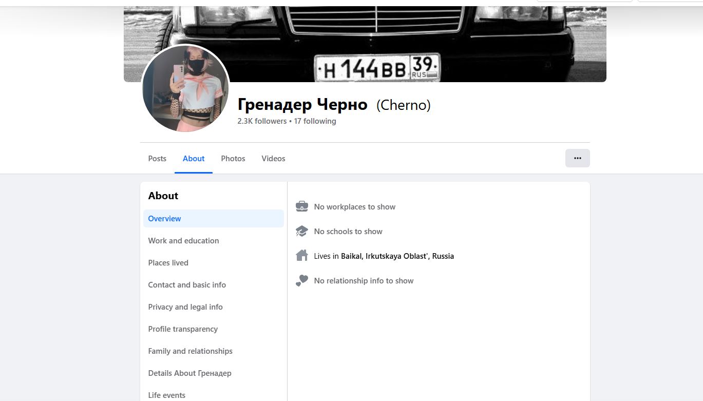The height and width of the screenshot is (401, 703).
Task: Open Details About Гренадер section
Action: (214, 373)
